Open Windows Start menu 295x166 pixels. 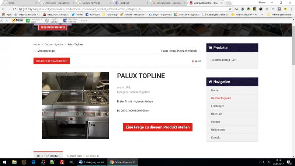tap(5, 162)
